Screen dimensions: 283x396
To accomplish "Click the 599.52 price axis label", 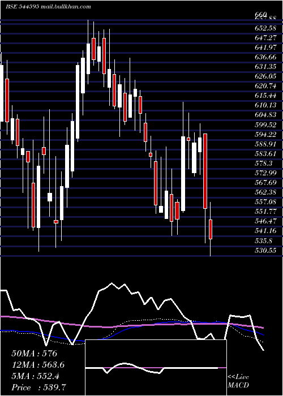I will pos(265,125).
